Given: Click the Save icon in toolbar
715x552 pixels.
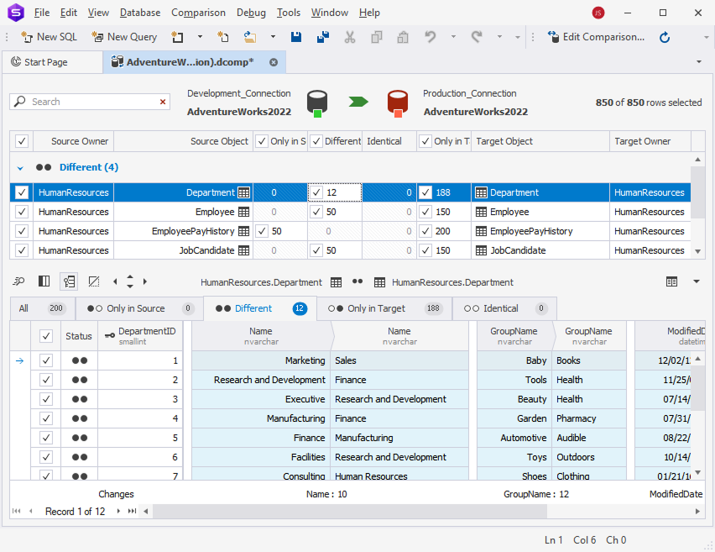Looking at the screenshot, I should (x=295, y=37).
